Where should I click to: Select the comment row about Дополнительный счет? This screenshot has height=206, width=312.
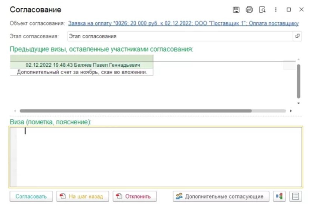[x=81, y=72]
